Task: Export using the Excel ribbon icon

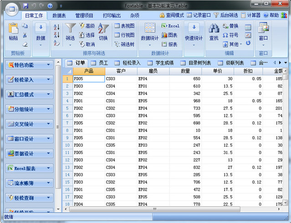Action: tap(170, 26)
